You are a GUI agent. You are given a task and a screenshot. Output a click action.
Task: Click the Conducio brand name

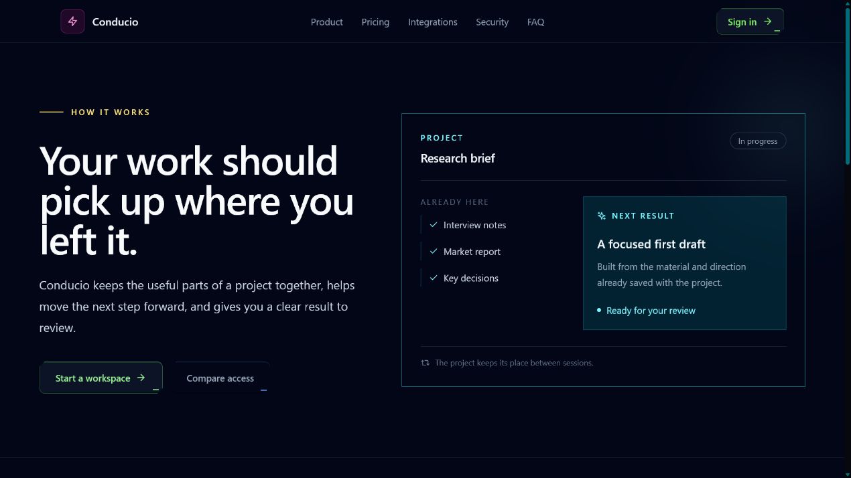pos(115,22)
